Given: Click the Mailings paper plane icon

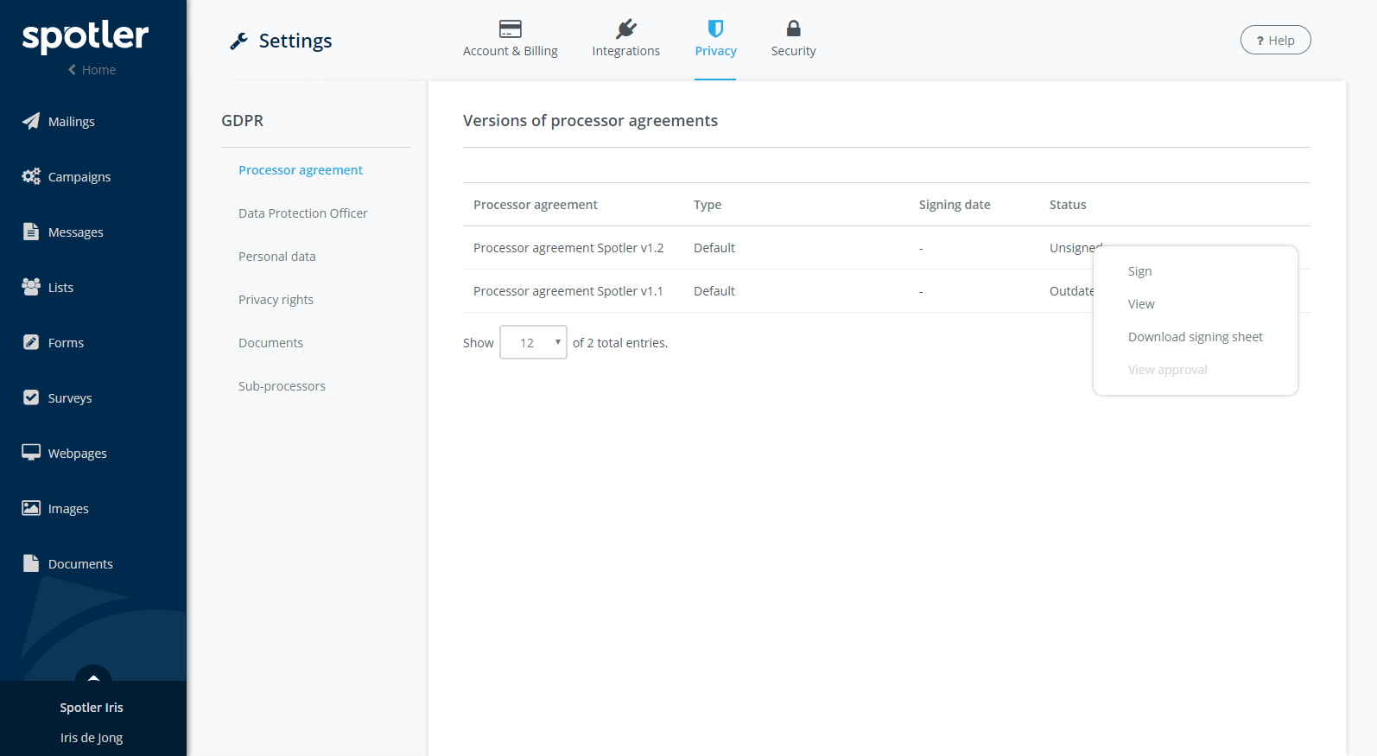Looking at the screenshot, I should point(31,121).
